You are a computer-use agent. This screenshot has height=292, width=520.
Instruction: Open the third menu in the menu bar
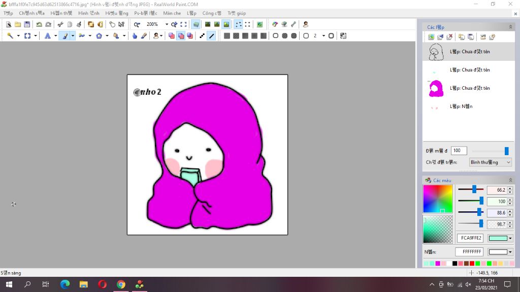[61, 13]
